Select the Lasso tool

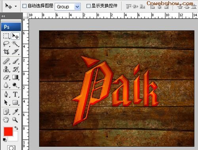click(6, 44)
